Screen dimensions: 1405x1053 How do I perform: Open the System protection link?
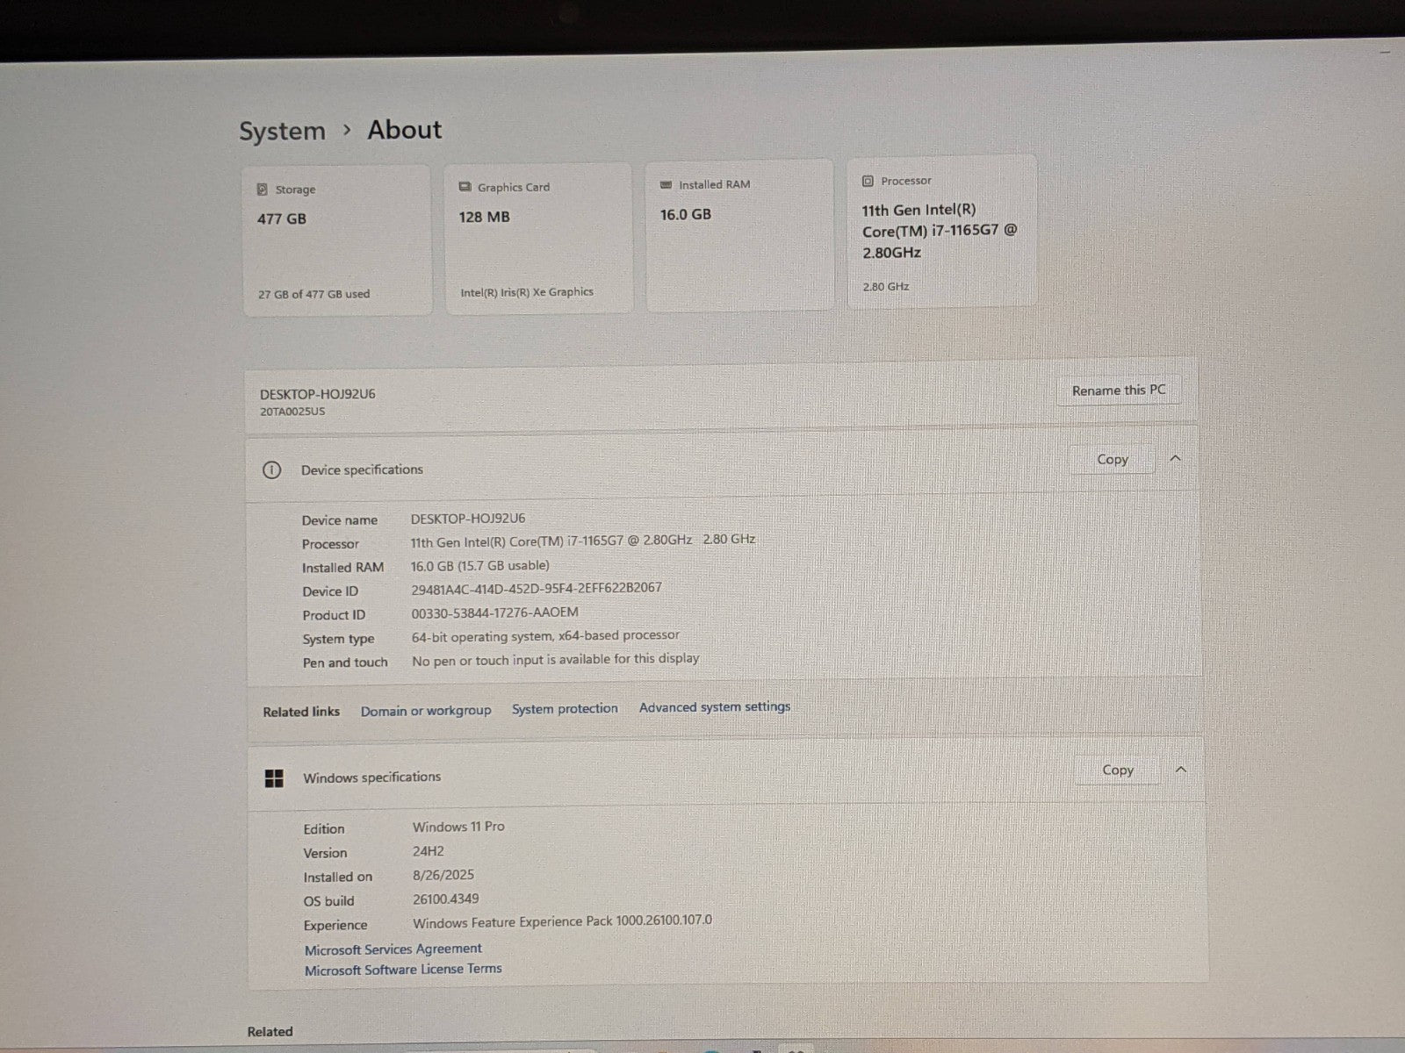pyautogui.click(x=565, y=709)
